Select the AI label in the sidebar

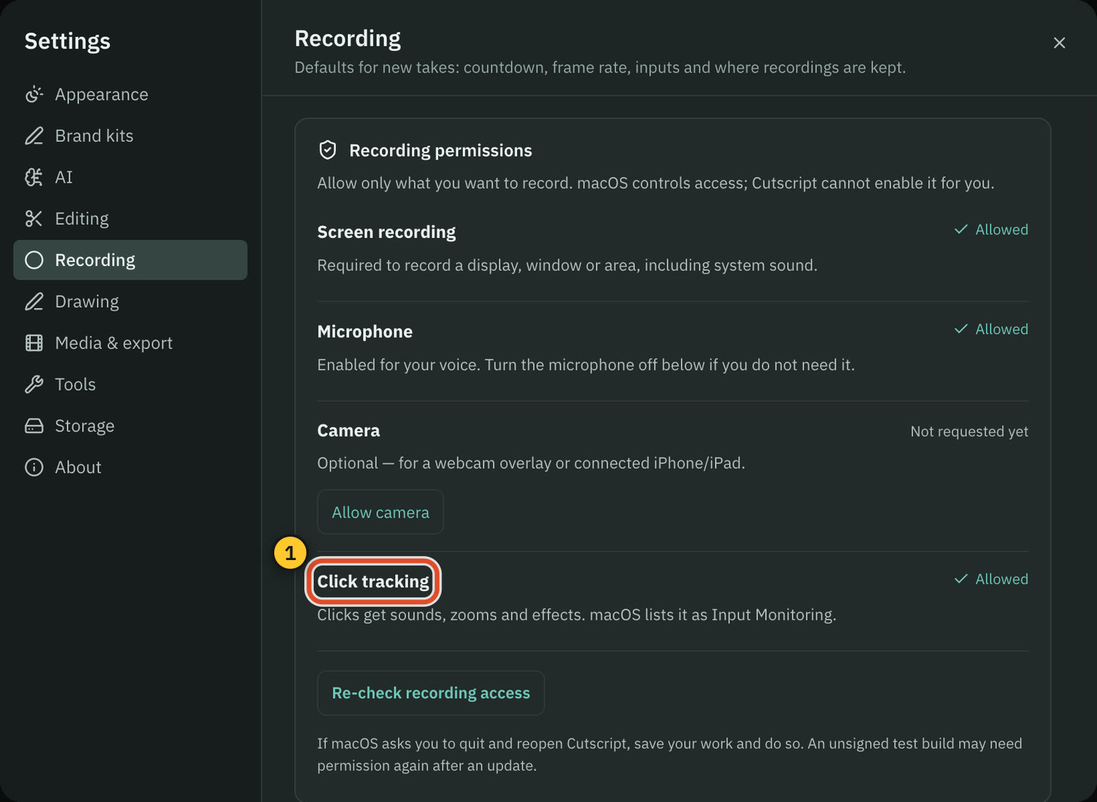[x=64, y=178]
